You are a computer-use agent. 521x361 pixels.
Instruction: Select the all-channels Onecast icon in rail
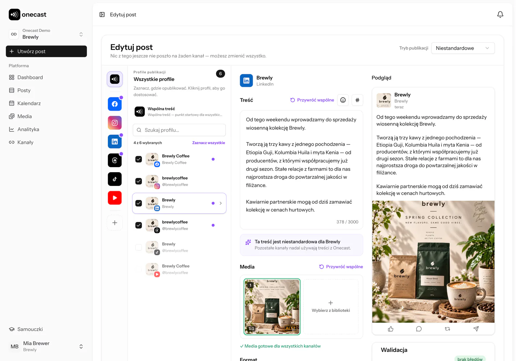[115, 79]
